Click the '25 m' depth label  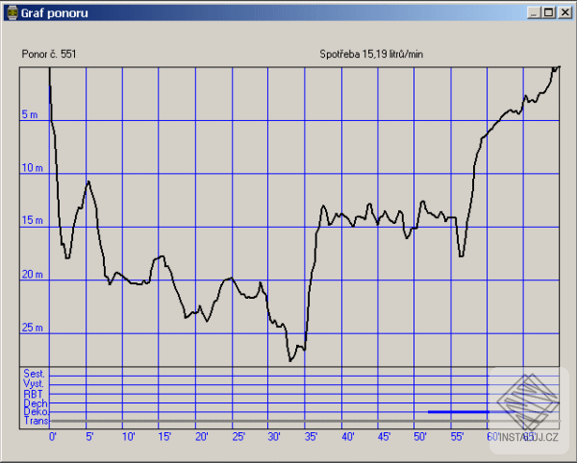pyautogui.click(x=32, y=327)
